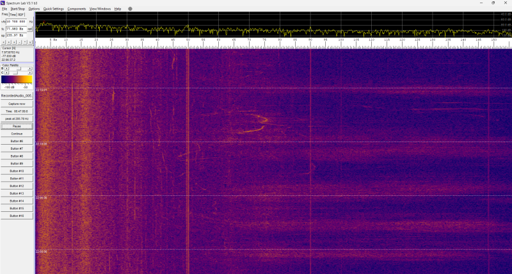The image size is (512, 274).
Task: Switch to the Time tab
Action: 13,15
